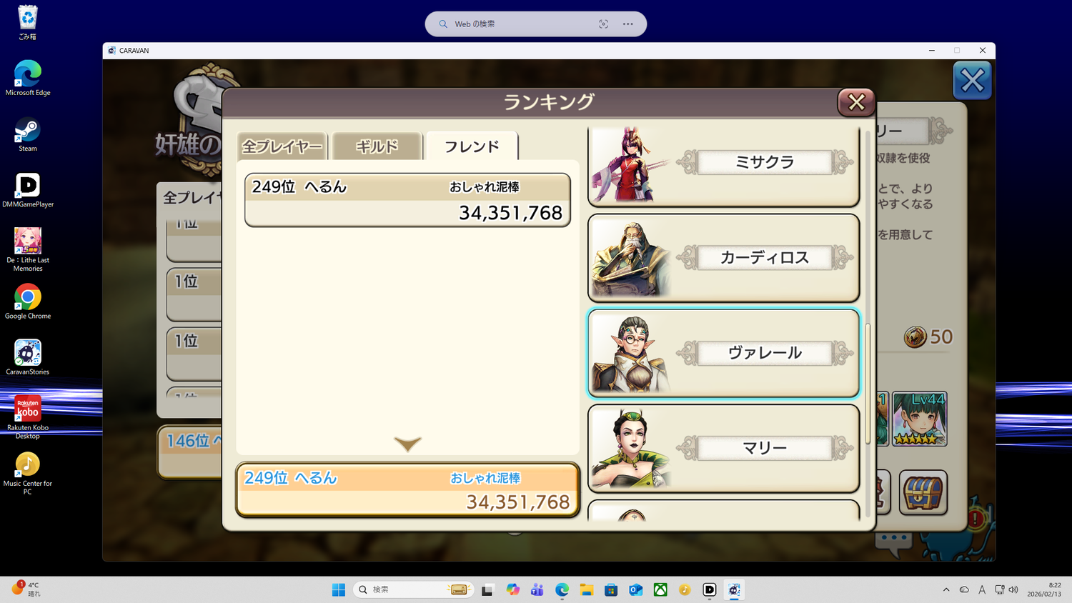Pick the ヴァレール character card

point(723,353)
